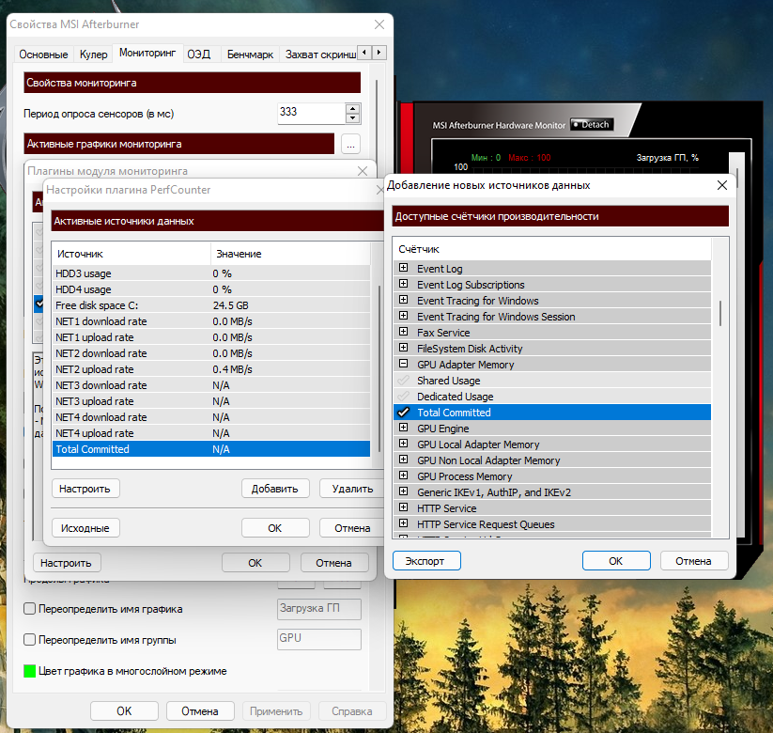
Task: Click the counters list vertical scrollbar thumb
Action: pyautogui.click(x=720, y=313)
